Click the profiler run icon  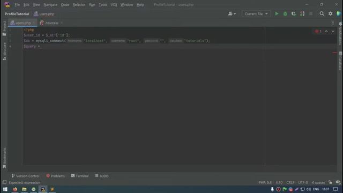click(x=302, y=14)
